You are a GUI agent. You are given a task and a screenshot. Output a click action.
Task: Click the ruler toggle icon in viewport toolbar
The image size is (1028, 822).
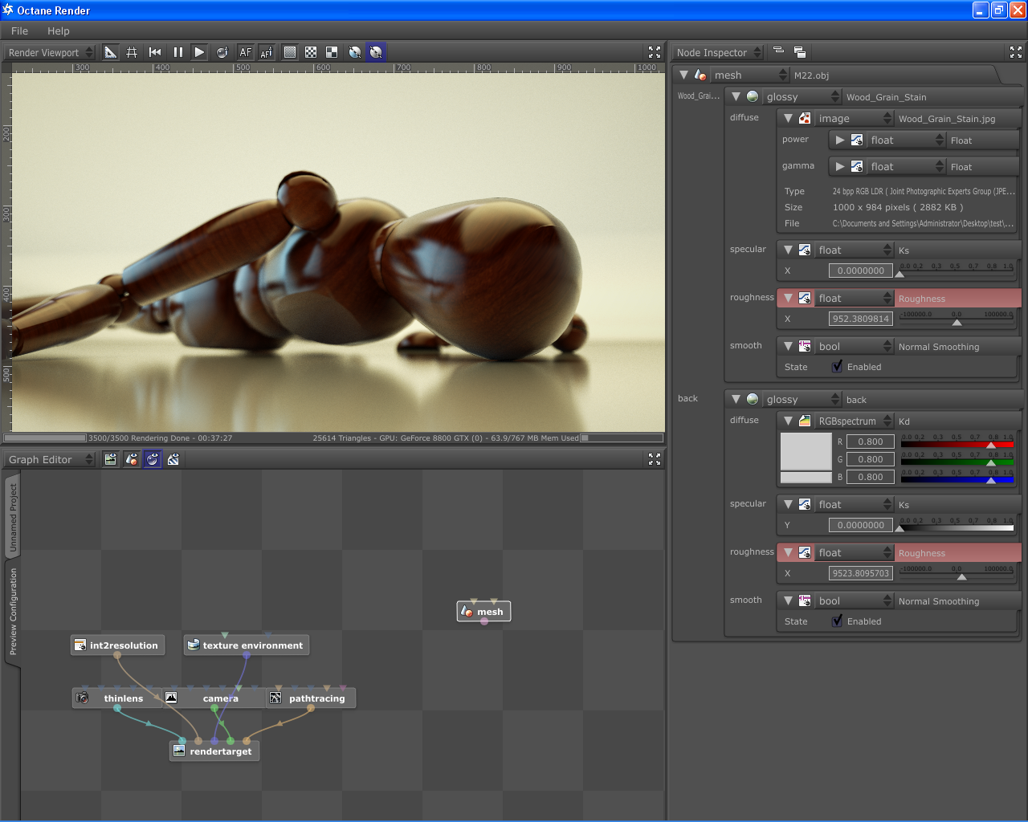pyautogui.click(x=111, y=52)
